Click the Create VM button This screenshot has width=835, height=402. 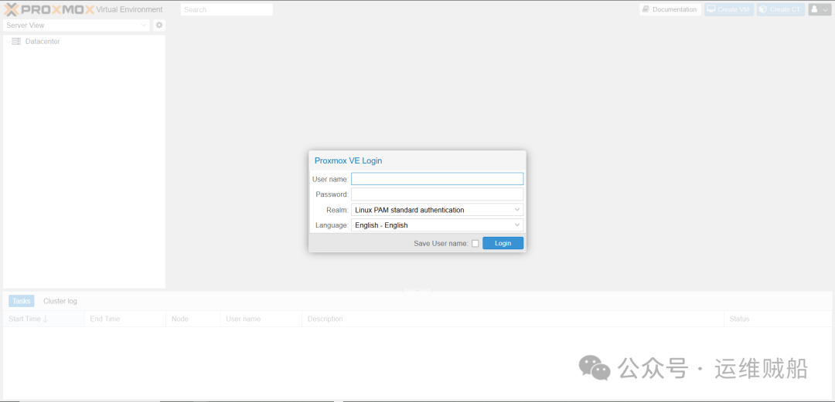point(729,9)
